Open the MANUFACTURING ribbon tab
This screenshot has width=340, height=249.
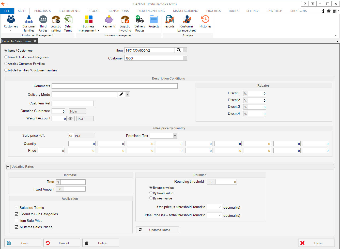point(186,11)
